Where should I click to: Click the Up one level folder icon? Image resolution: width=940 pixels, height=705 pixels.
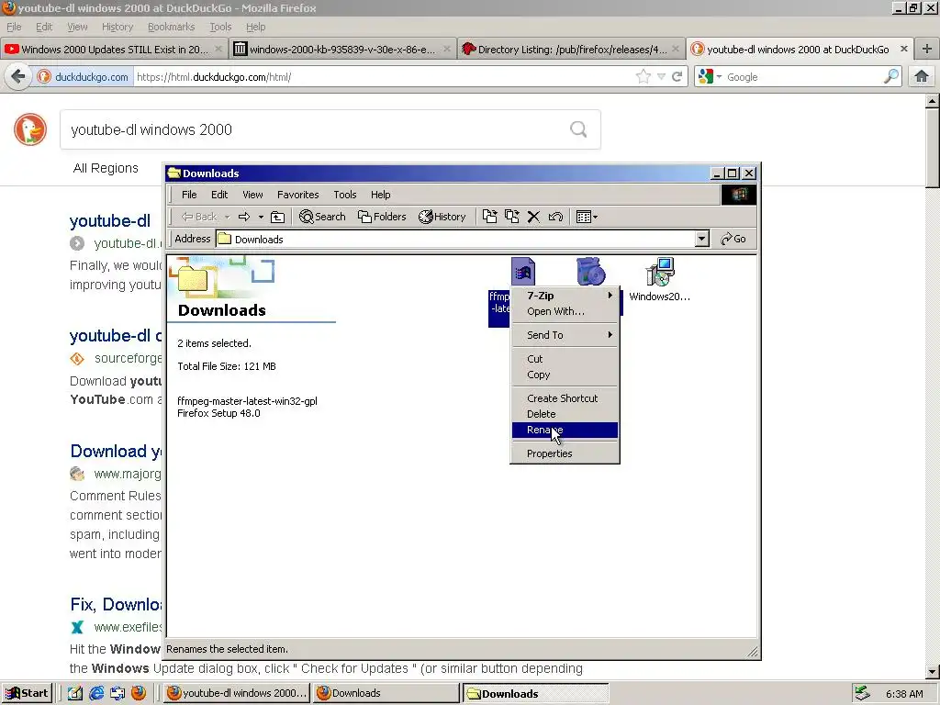click(277, 217)
